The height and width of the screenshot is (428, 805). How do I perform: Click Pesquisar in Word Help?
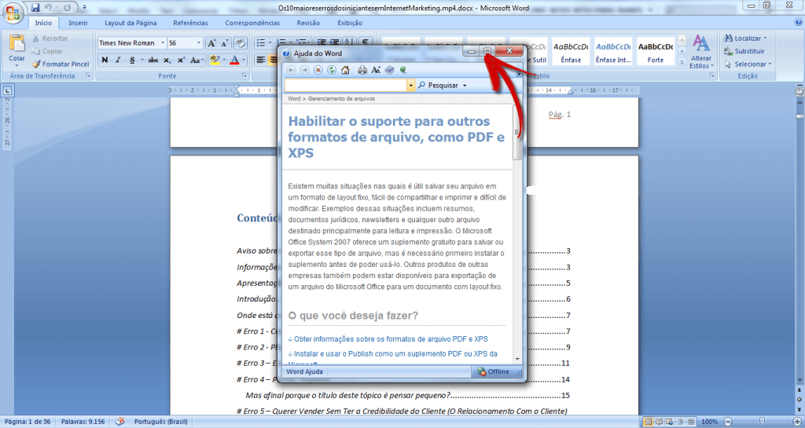pos(439,85)
